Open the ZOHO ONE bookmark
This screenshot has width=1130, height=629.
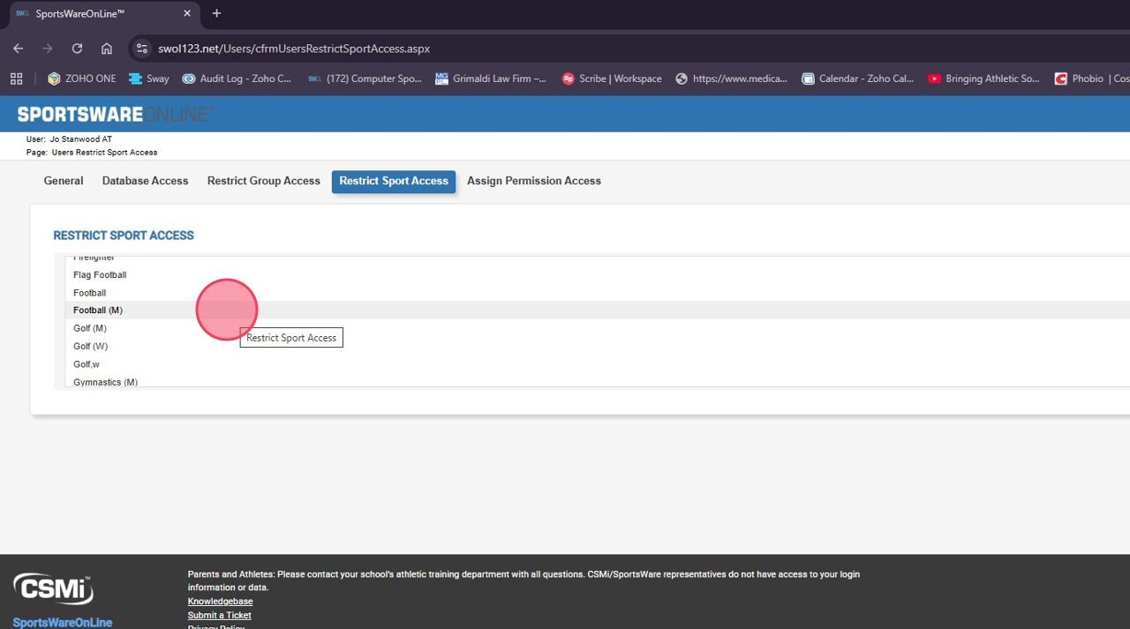[82, 79]
